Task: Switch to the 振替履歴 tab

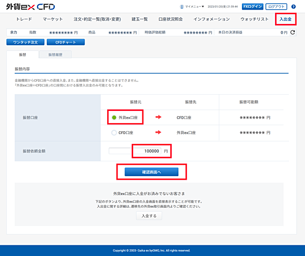Action: [x=55, y=54]
